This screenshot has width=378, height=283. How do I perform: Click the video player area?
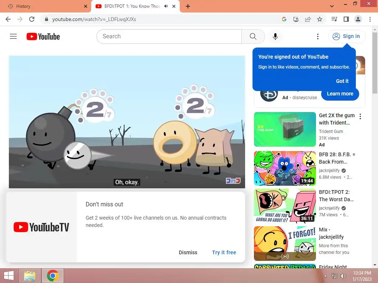coord(127,122)
